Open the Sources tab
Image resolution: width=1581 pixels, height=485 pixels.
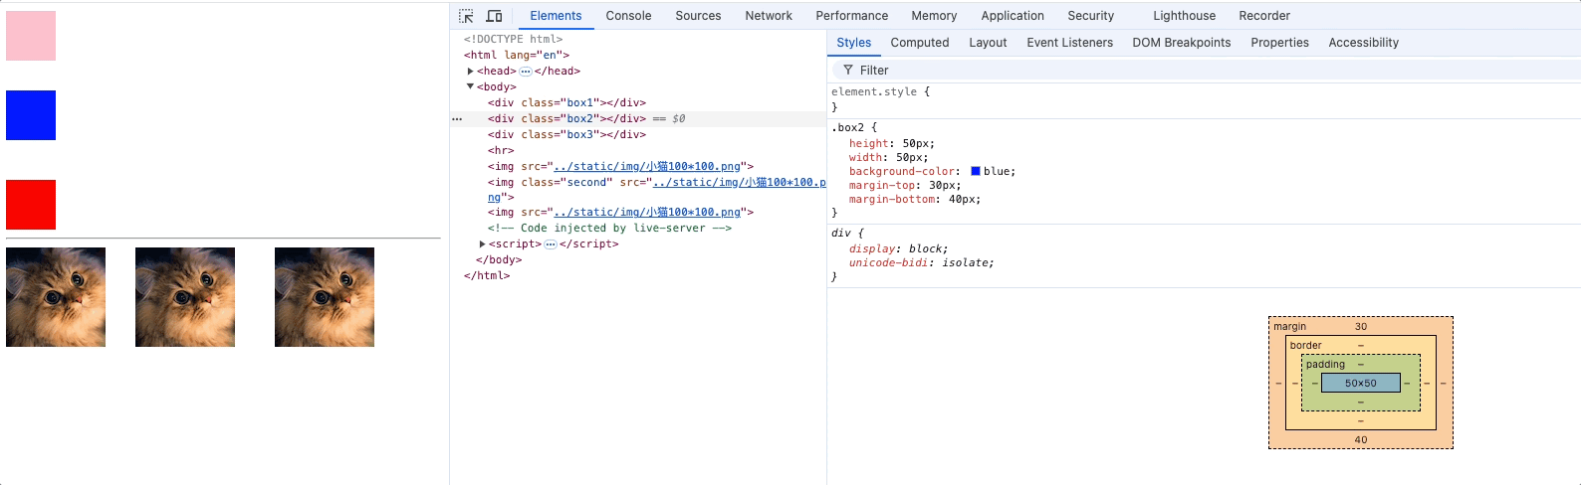(x=698, y=16)
